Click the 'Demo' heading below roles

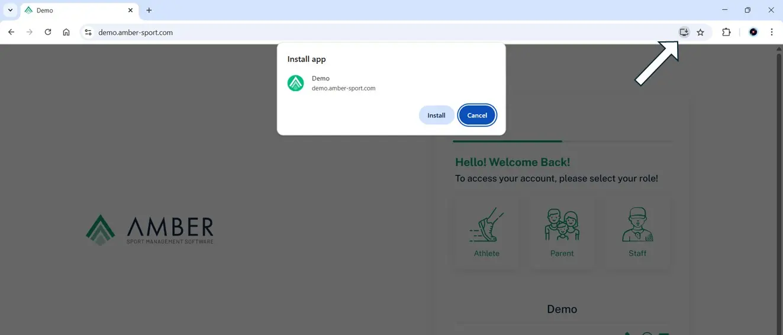[562, 309]
